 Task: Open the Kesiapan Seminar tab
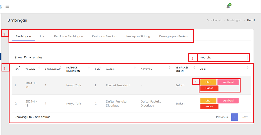105,36
